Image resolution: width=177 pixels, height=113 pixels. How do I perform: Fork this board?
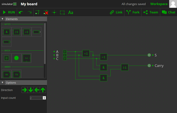point(133,12)
